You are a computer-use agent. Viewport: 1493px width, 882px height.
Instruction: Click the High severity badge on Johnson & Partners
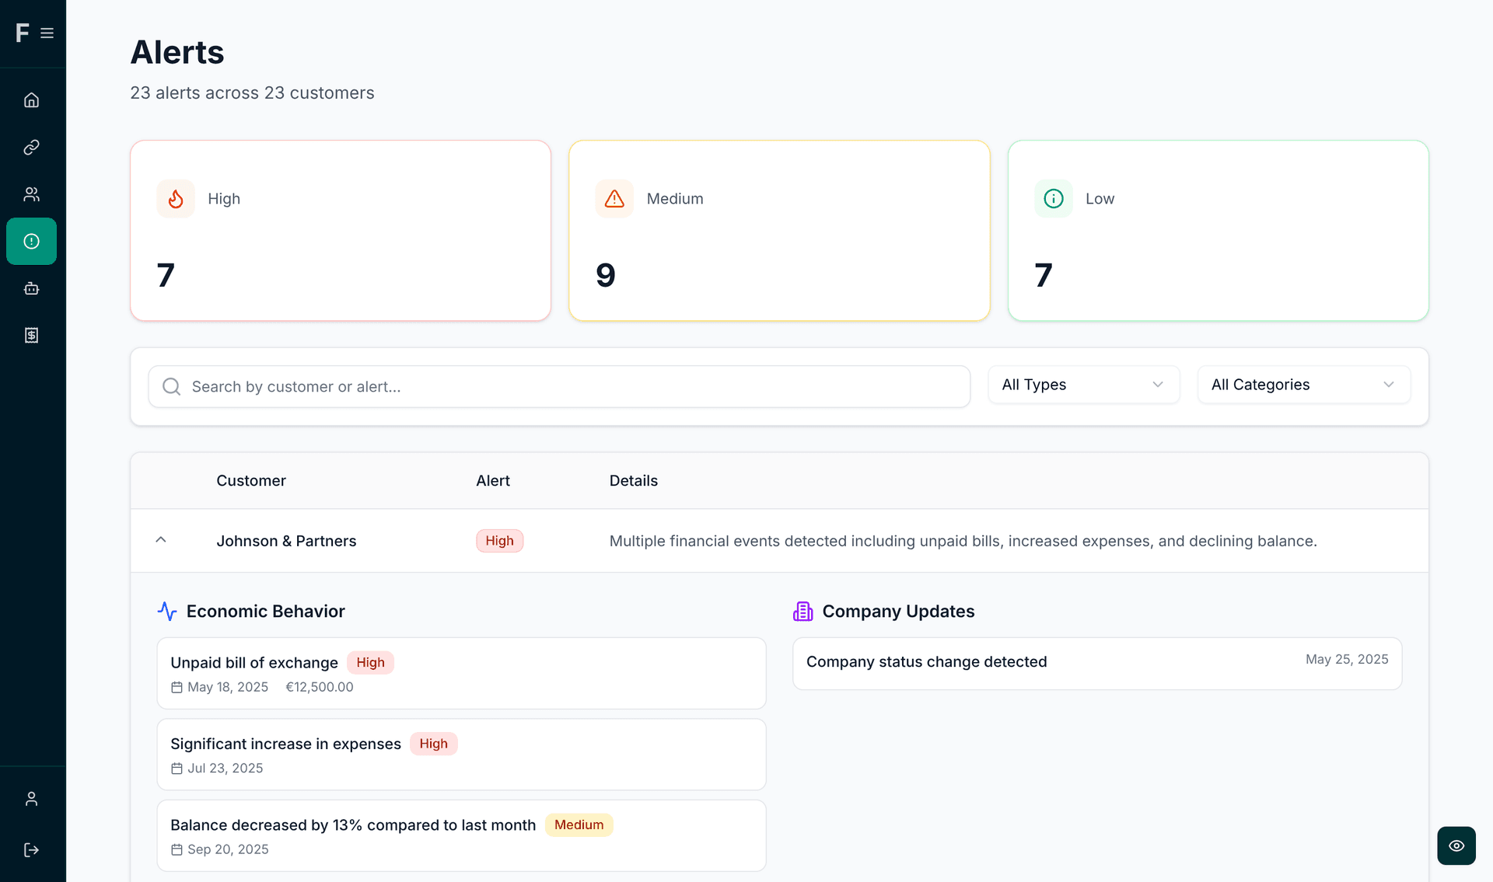[x=499, y=540]
